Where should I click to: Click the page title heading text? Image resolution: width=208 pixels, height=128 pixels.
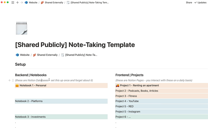pos(75,45)
